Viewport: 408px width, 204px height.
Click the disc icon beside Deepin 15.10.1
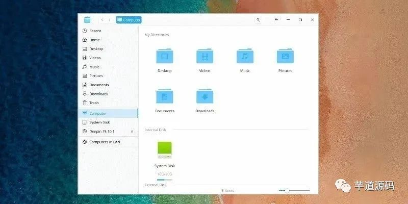[x=84, y=132]
